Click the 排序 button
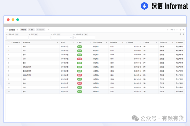 31,30
